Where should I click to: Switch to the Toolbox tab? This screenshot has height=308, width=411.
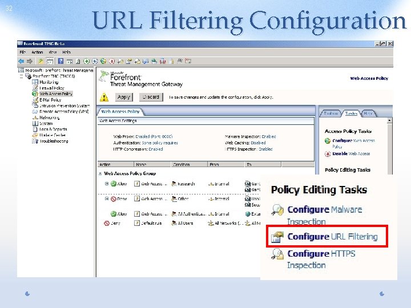[x=331, y=113]
